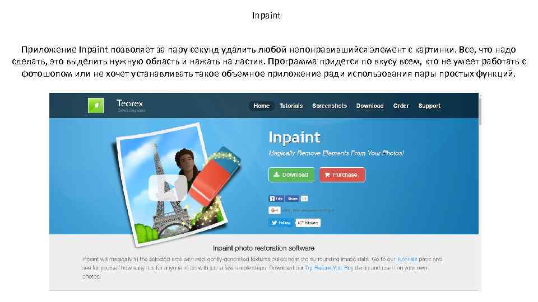Click the green Download button
This screenshot has width=538, height=302.
point(291,174)
